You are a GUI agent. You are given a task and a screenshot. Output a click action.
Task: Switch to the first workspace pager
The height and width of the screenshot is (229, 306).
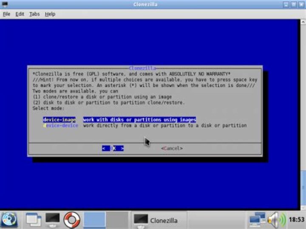click(x=95, y=220)
